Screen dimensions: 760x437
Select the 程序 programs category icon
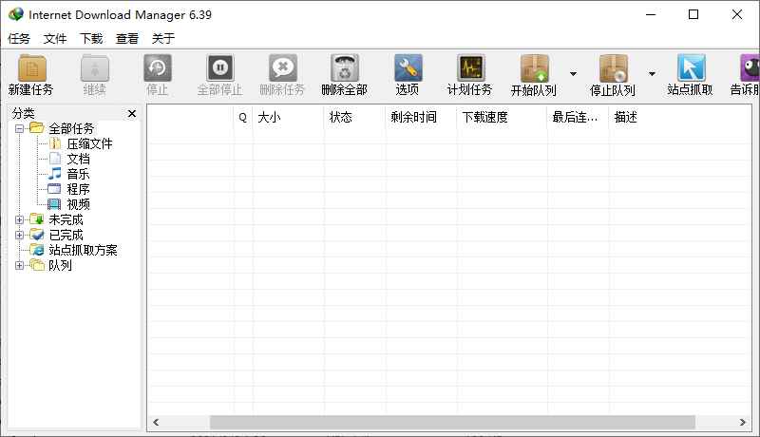click(x=54, y=189)
